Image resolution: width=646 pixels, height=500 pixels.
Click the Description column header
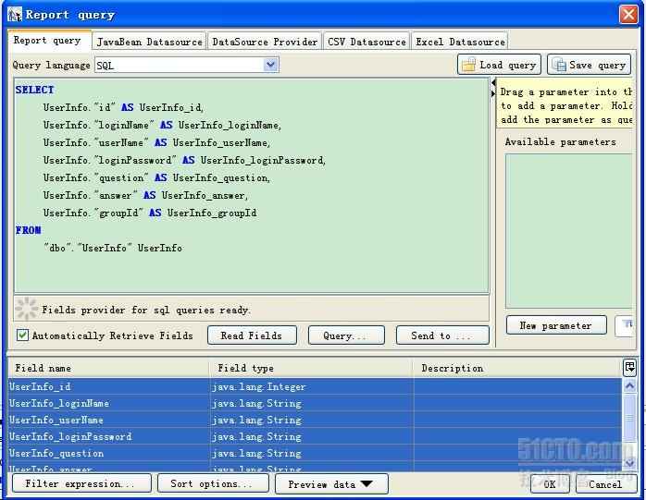coord(518,368)
